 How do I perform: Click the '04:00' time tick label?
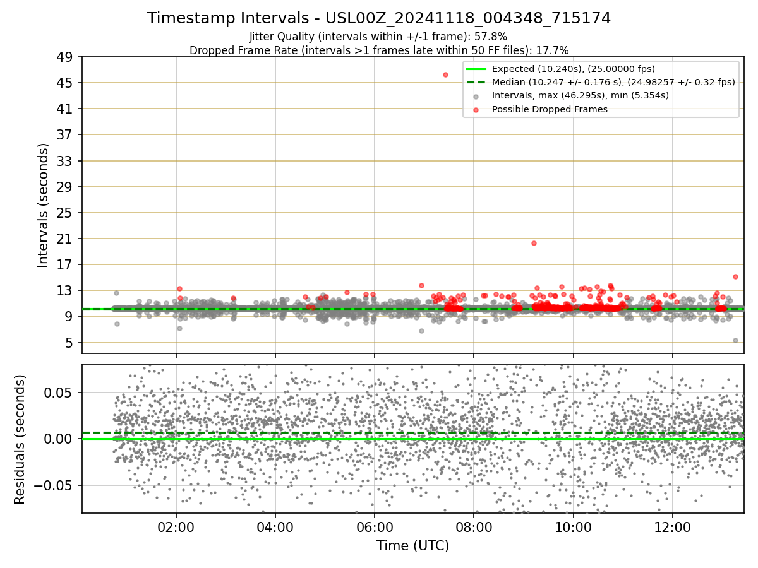(x=275, y=528)
